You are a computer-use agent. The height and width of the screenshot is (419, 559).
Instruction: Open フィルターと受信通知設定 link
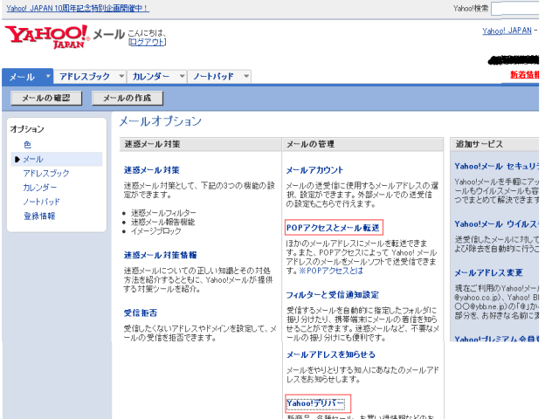pyautogui.click(x=338, y=296)
